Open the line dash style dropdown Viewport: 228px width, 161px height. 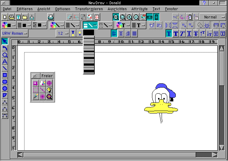tap(105, 25)
